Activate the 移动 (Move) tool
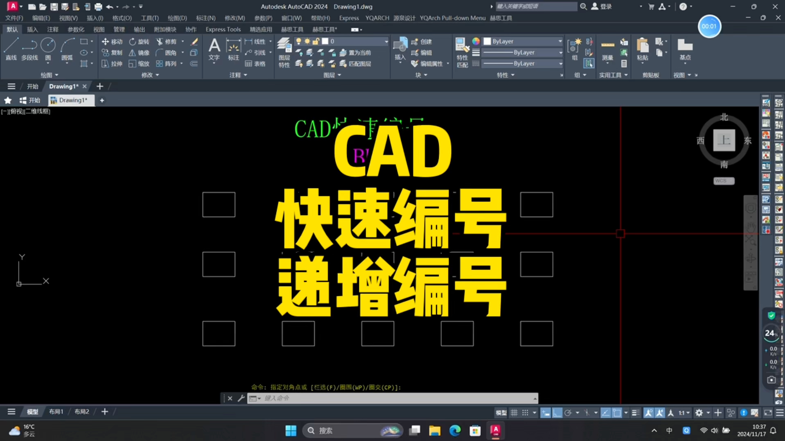 112,41
